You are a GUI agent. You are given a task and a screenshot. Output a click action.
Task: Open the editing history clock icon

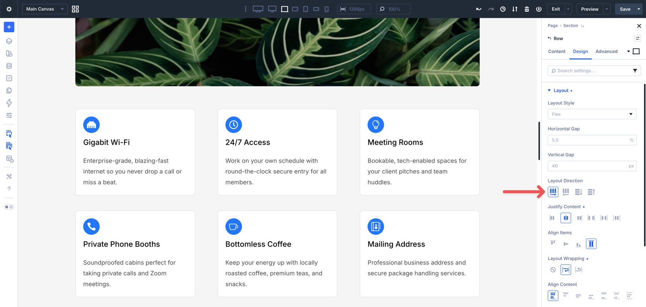pyautogui.click(x=503, y=9)
